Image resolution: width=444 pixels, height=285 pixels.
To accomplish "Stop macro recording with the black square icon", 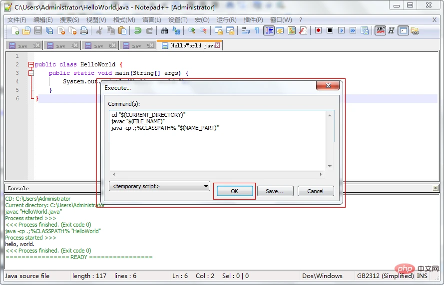I will click(x=330, y=30).
